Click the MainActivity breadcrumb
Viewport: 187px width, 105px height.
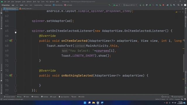tap(58, 5)
